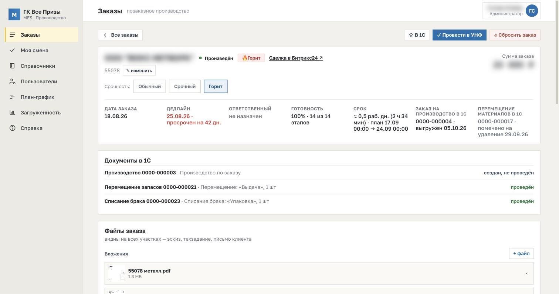Open the Сделка в Битрикс24 link
Viewport: 559px width, 294px height.
pos(296,58)
